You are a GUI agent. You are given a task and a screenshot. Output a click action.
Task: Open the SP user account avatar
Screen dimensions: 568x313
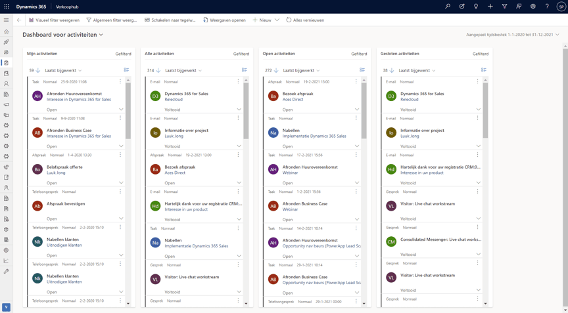[x=561, y=7]
